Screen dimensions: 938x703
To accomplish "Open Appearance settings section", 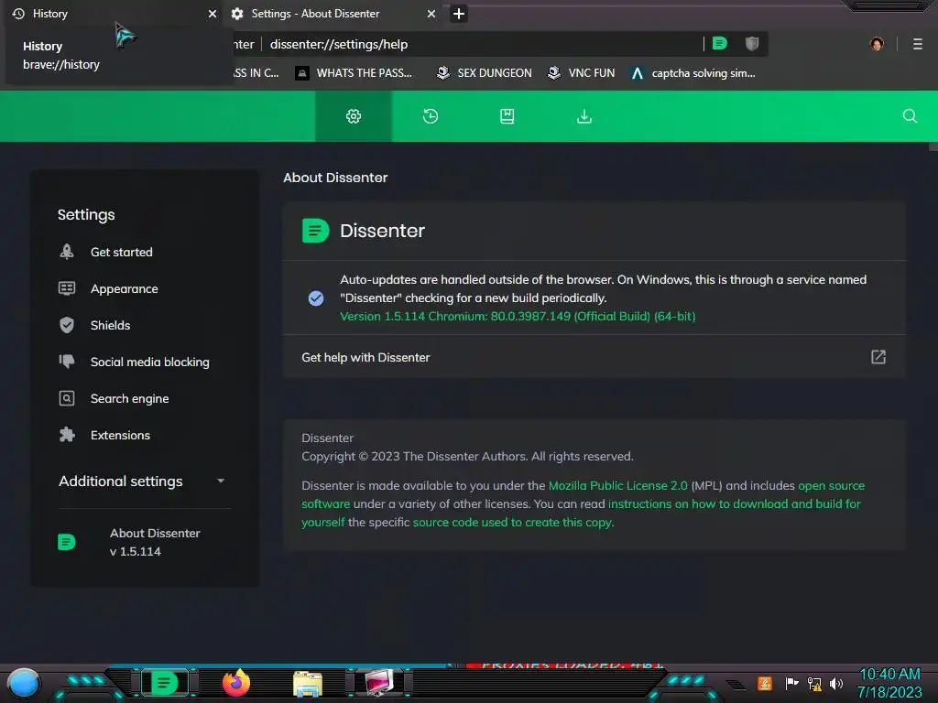I will tap(125, 288).
